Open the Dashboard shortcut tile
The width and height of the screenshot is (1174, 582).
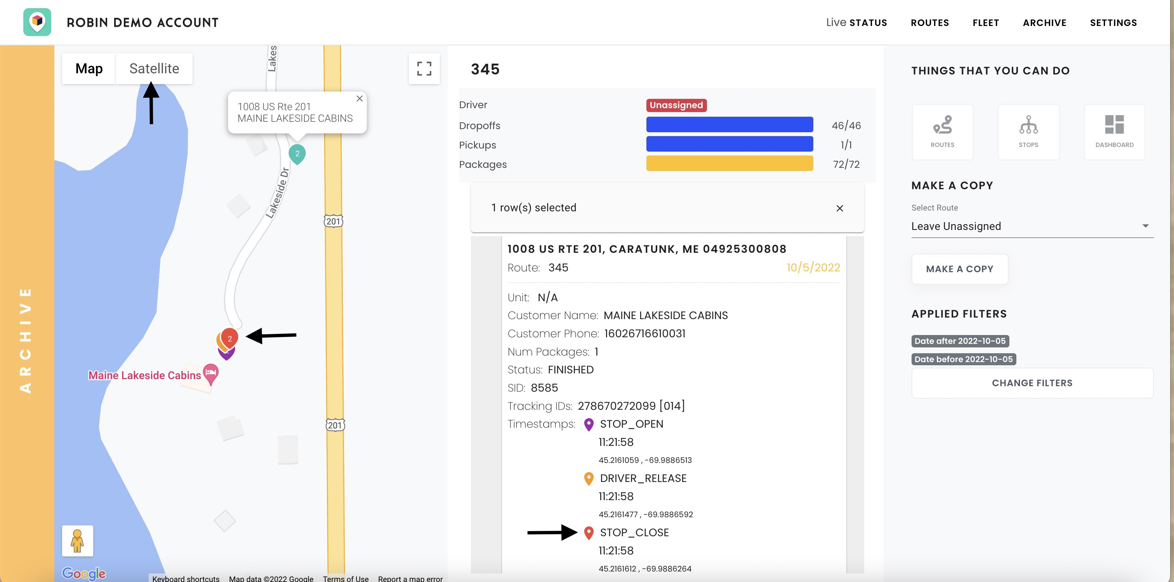point(1114,132)
